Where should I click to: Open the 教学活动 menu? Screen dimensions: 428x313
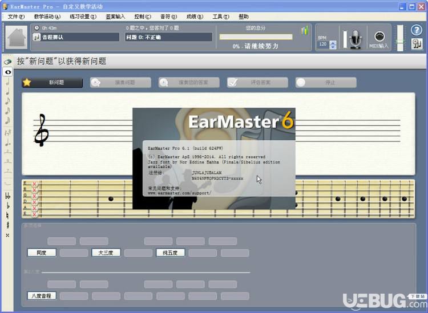[x=47, y=17]
